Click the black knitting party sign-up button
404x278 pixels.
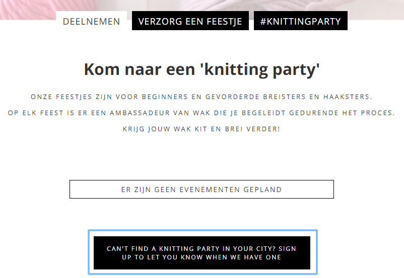click(202, 253)
